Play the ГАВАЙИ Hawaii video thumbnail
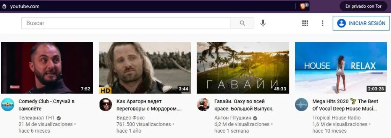The image size is (391, 138). click(x=243, y=68)
